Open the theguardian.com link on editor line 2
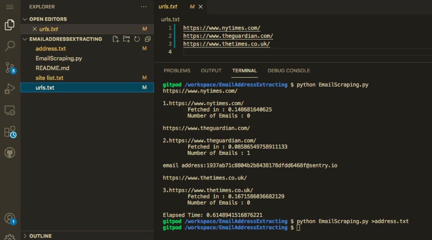The height and width of the screenshot is (240, 432). tap(228, 36)
